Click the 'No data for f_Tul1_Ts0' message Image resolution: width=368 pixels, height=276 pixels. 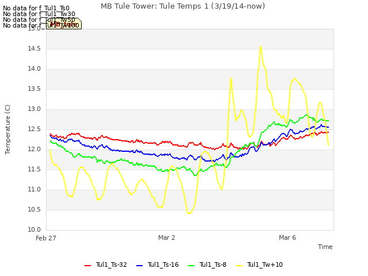pos(36,9)
